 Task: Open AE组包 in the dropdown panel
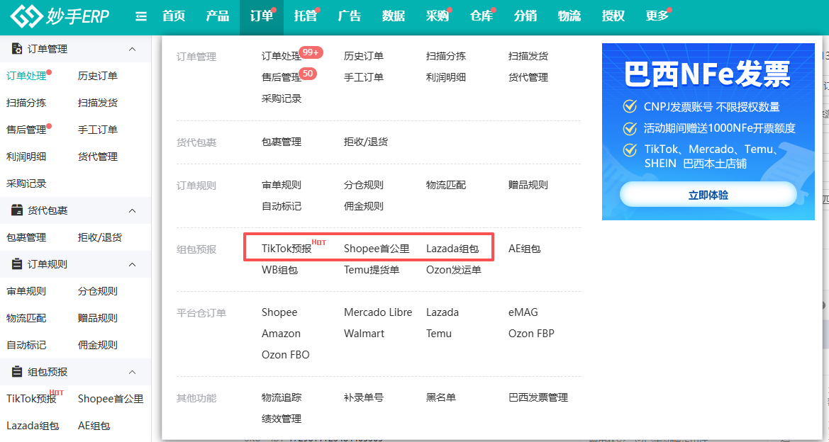[525, 249]
